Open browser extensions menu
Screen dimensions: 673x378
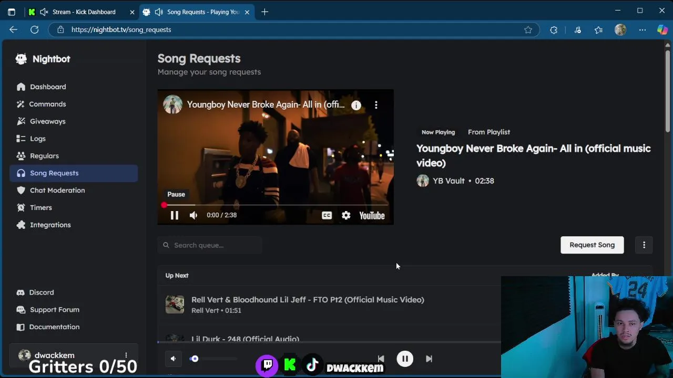point(554,30)
